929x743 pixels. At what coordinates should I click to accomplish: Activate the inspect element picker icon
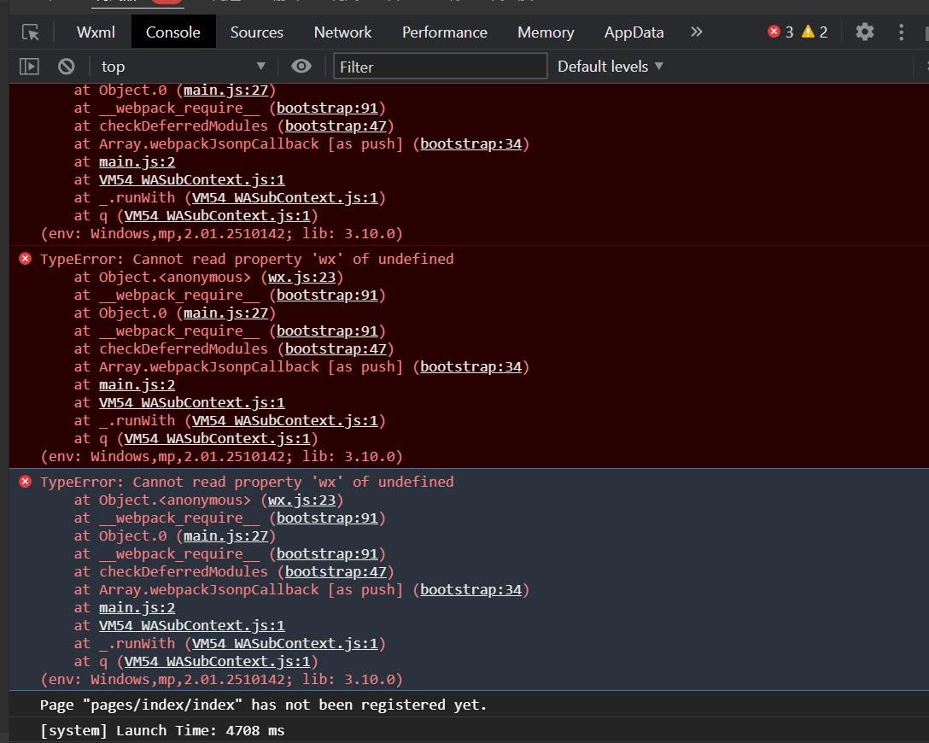[x=31, y=32]
